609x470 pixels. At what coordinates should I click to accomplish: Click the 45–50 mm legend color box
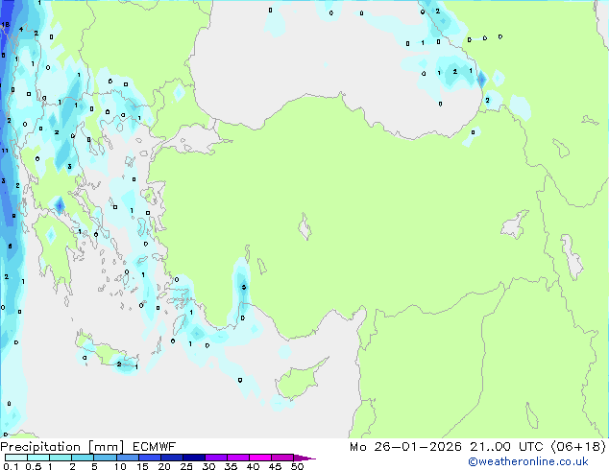pyautogui.click(x=282, y=458)
